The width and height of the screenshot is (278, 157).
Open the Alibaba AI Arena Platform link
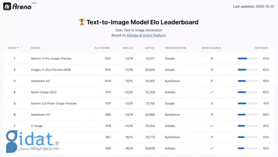coord(146,35)
